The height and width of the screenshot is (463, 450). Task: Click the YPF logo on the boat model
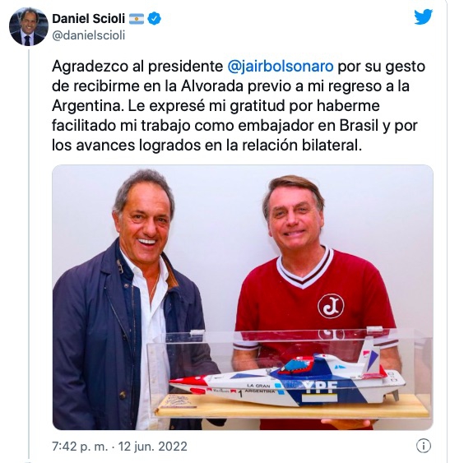pyautogui.click(x=320, y=387)
